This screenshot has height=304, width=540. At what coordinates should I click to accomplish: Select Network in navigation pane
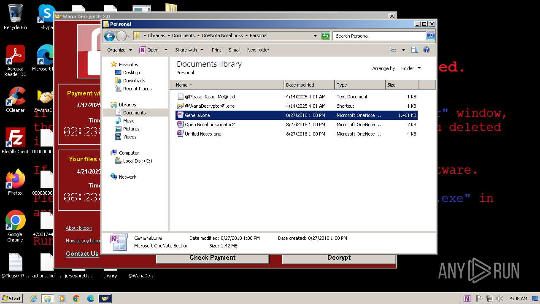(x=127, y=177)
